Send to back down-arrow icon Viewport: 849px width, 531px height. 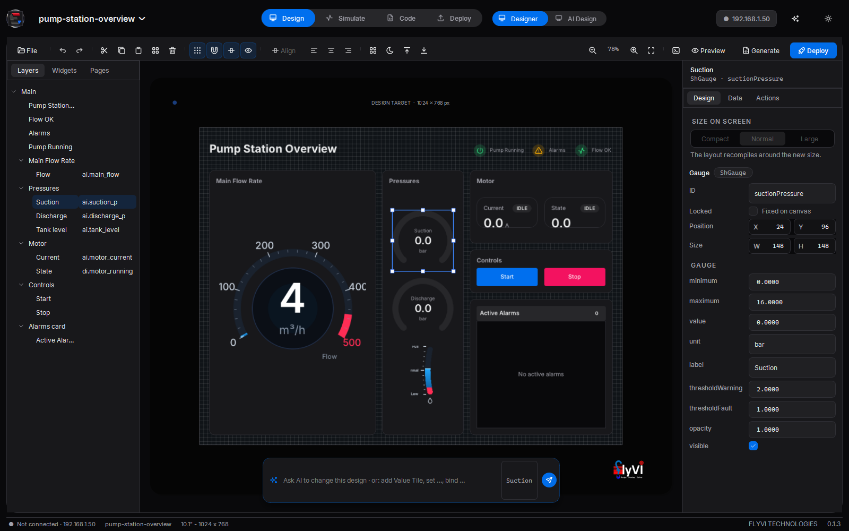(x=424, y=50)
